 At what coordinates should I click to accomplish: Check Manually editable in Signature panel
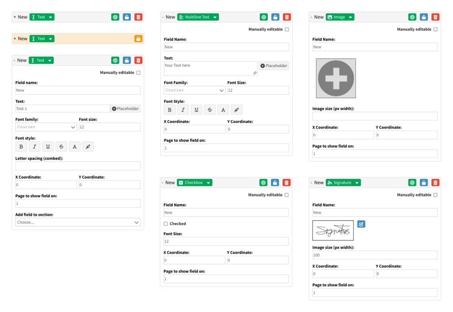coord(436,195)
